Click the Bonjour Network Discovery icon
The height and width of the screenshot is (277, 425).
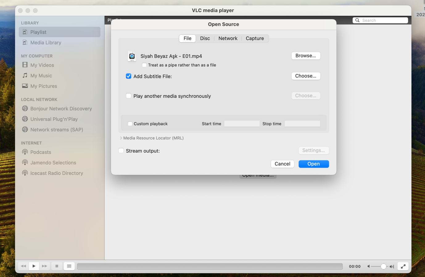(25, 108)
